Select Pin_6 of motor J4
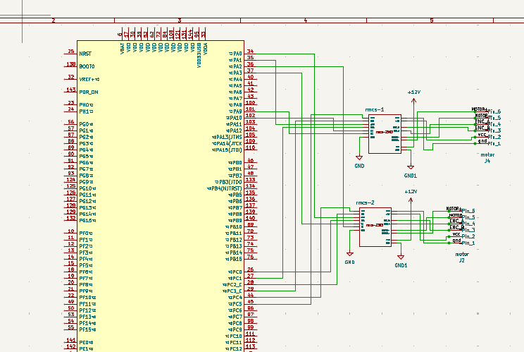Viewport: 524px width, 352px height. pos(494,111)
